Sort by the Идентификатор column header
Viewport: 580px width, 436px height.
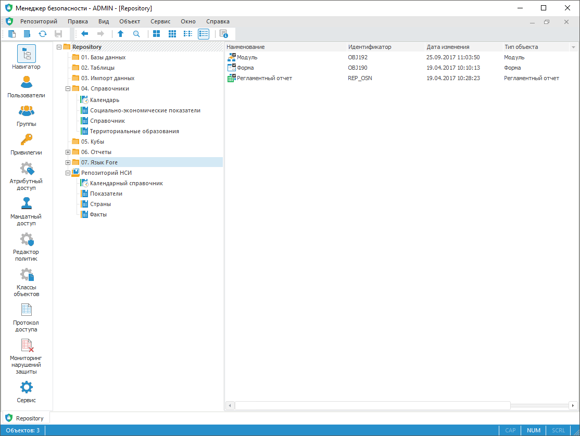click(369, 47)
